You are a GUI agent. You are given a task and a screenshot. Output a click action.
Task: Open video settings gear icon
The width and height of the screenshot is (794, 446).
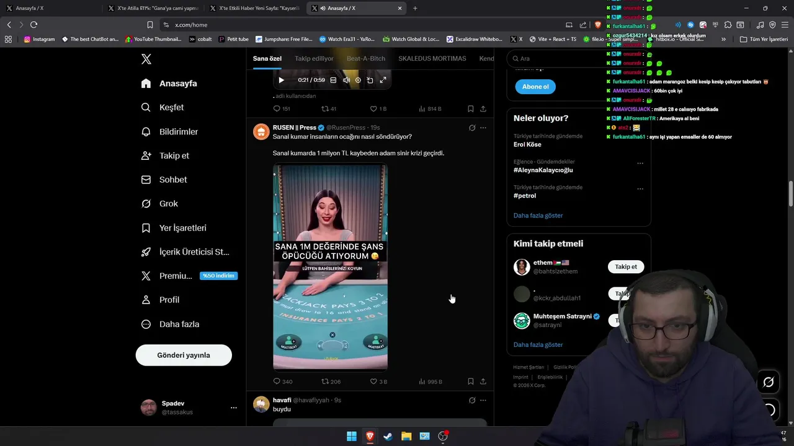pos(358,80)
